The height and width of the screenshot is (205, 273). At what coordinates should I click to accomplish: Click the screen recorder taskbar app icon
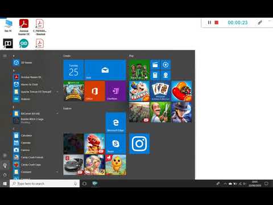pyautogui.click(x=95, y=183)
